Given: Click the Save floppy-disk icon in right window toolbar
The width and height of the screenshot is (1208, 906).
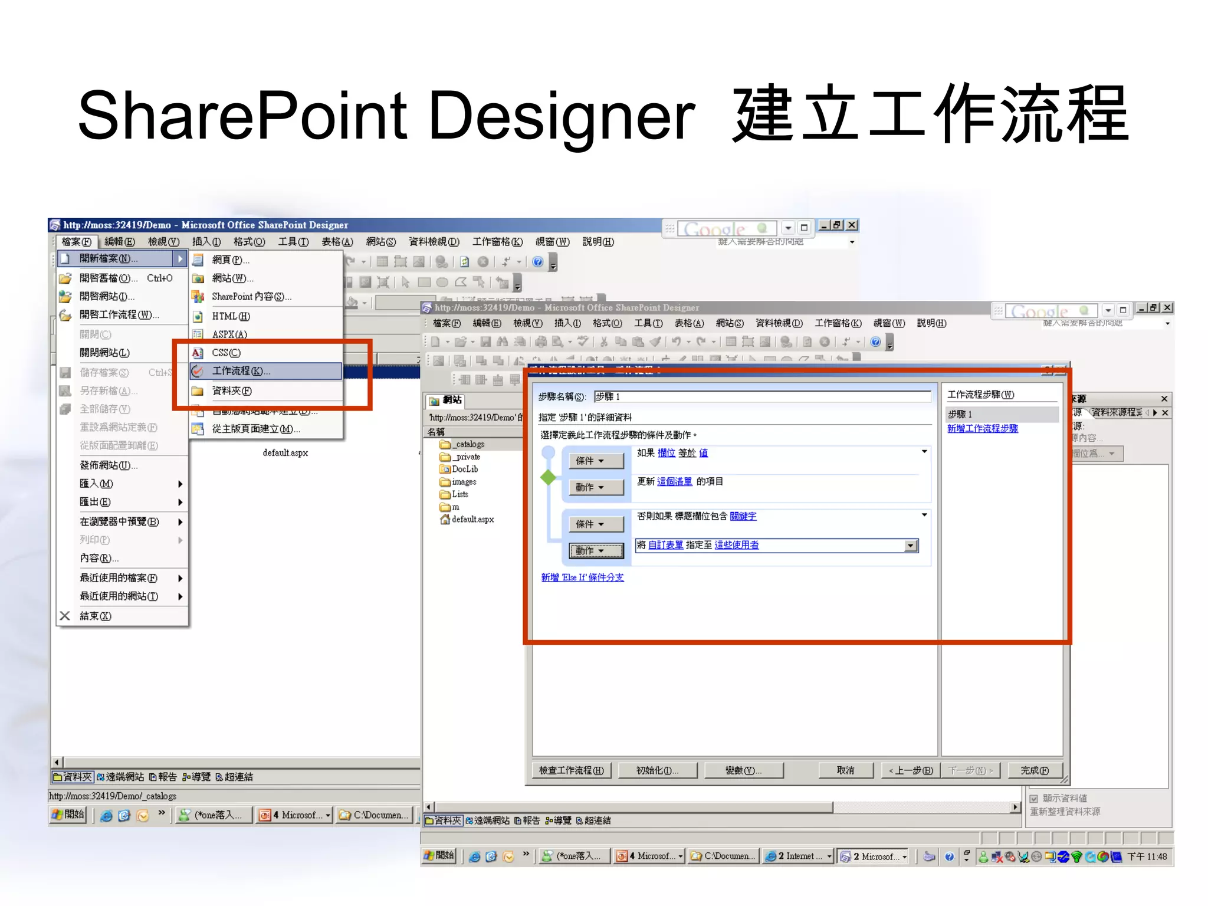Looking at the screenshot, I should tap(485, 342).
